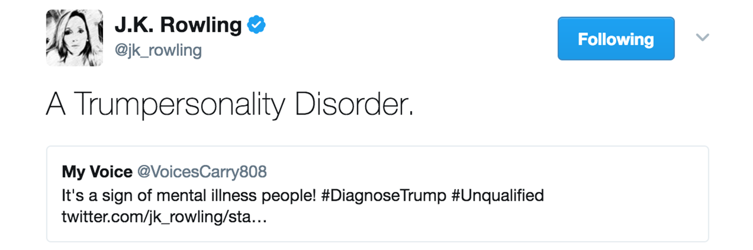The height and width of the screenshot is (250, 753).
Task: Click the blue verified badge
Action: pyautogui.click(x=256, y=25)
